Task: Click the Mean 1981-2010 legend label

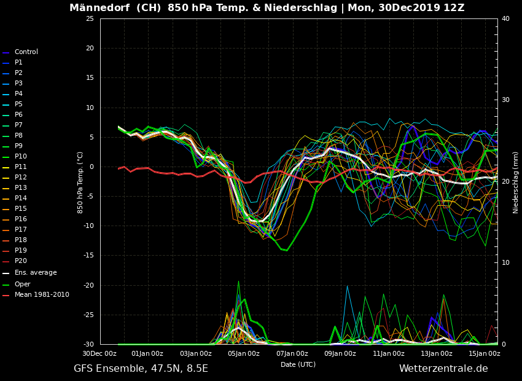Action: pyautogui.click(x=42, y=295)
